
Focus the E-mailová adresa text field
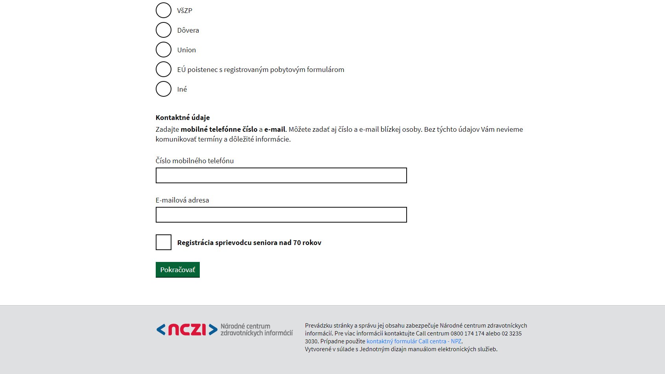281,215
